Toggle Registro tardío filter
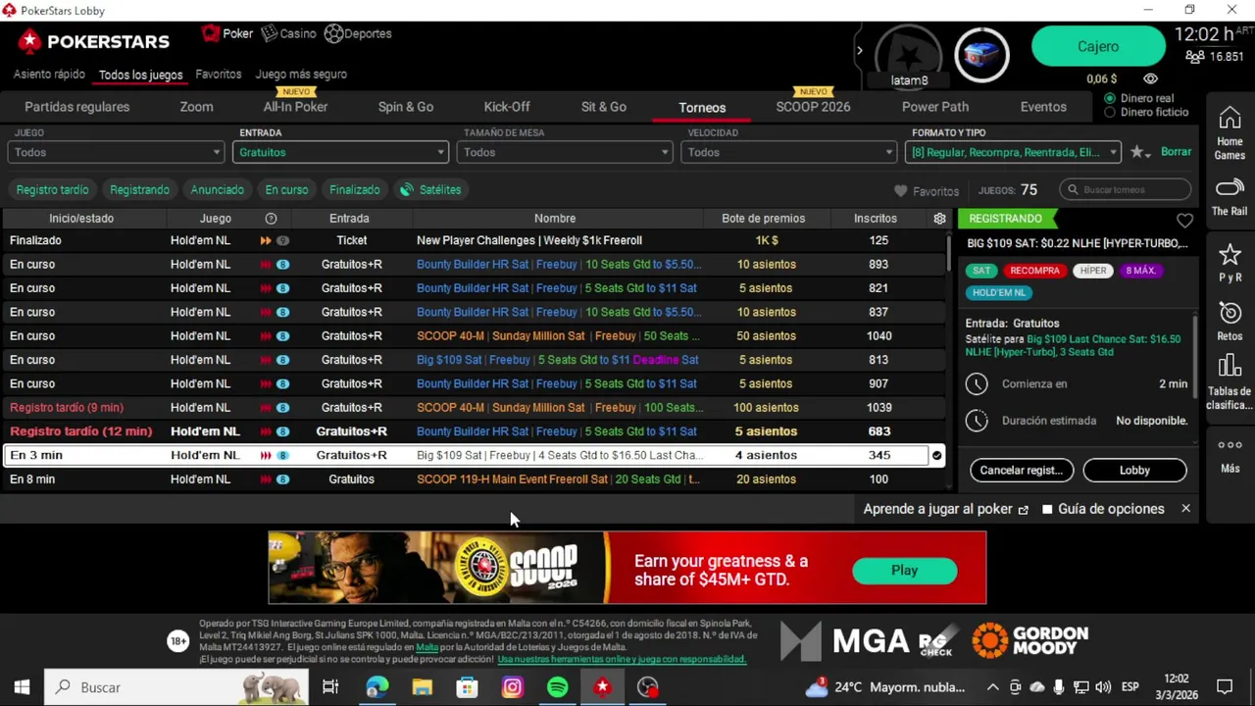 click(52, 189)
